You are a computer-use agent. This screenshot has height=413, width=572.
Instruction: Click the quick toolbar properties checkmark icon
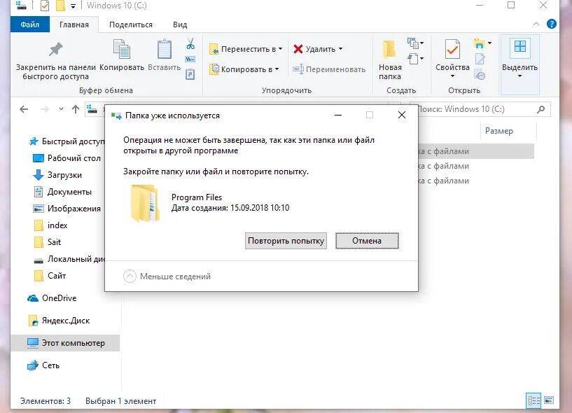tap(45, 6)
